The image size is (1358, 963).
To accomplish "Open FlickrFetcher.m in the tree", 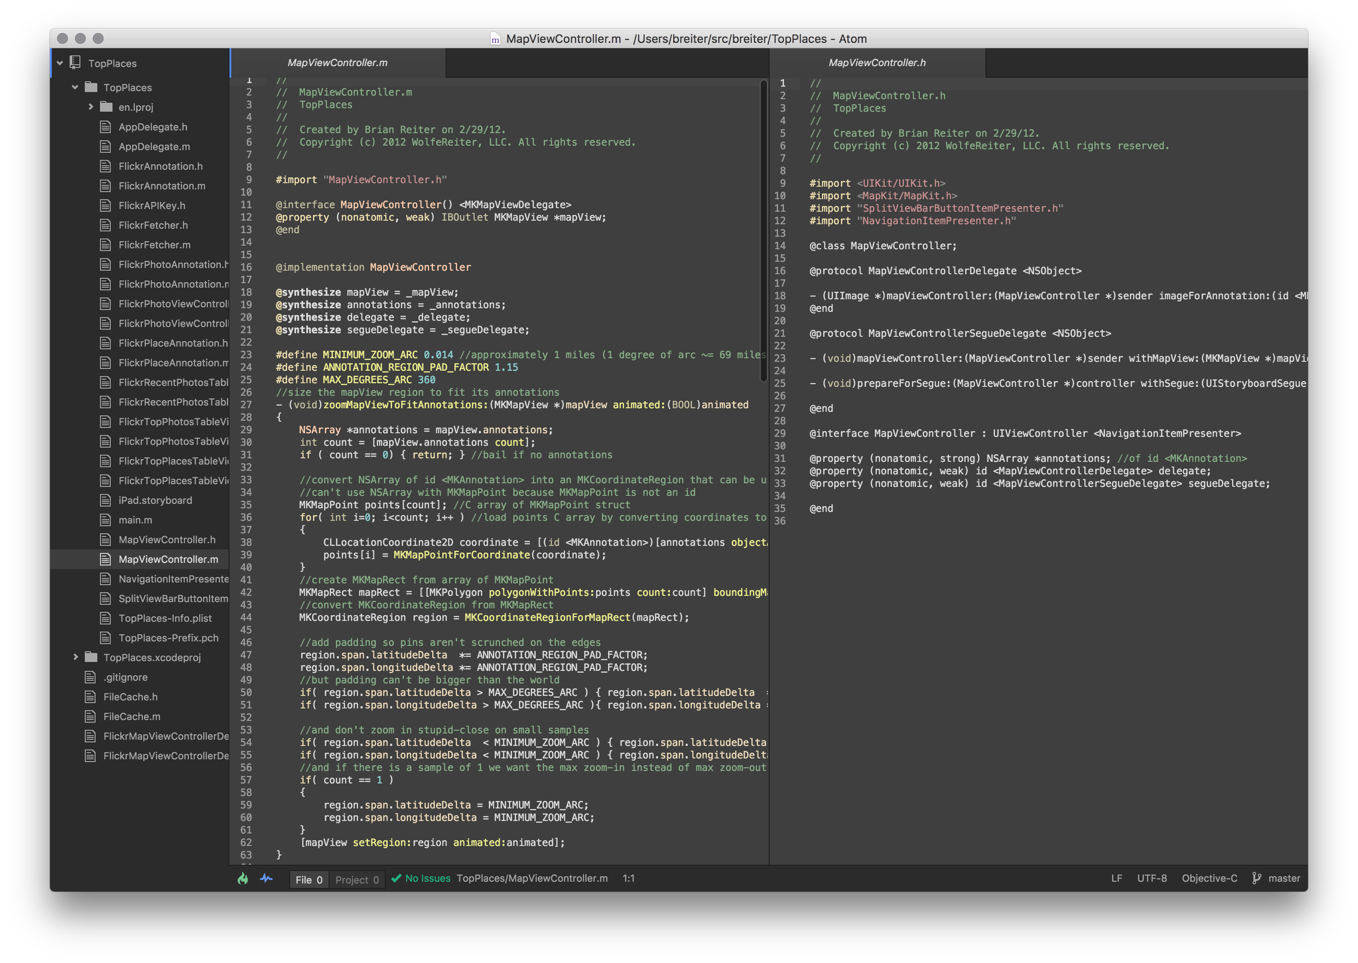I will coord(154,245).
